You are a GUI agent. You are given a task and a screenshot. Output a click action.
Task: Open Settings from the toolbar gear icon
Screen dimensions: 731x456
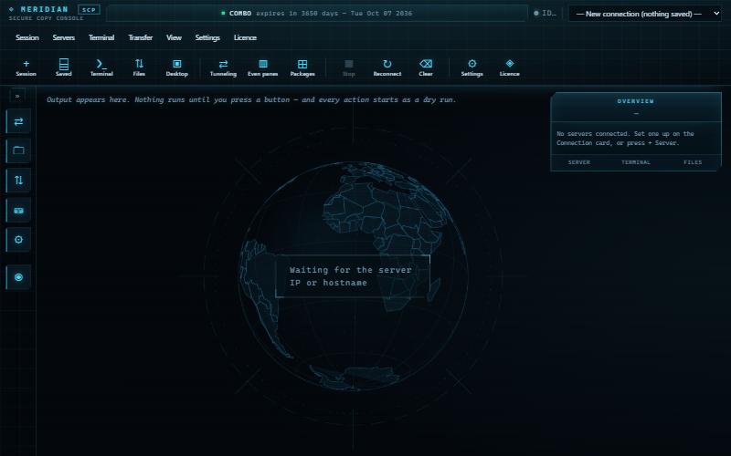point(471,67)
